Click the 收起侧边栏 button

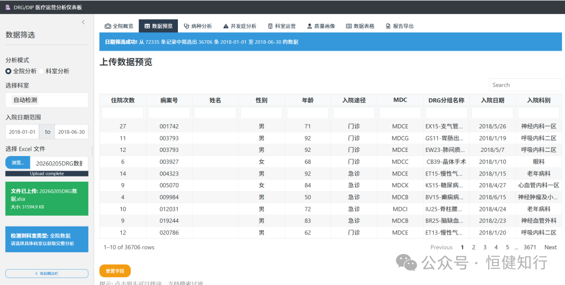(x=47, y=274)
